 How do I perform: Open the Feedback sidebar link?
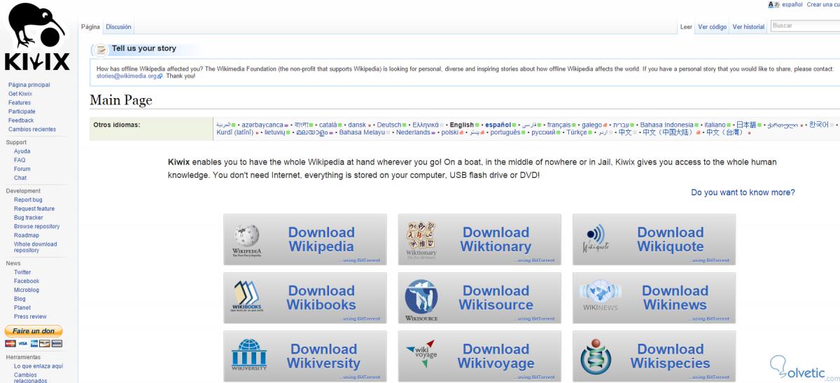21,120
